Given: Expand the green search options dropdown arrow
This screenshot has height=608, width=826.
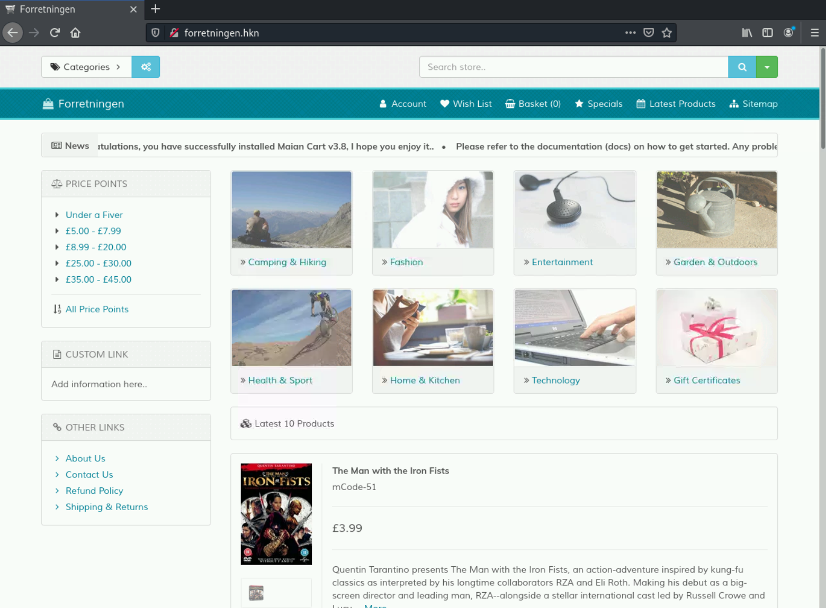Looking at the screenshot, I should [x=767, y=67].
